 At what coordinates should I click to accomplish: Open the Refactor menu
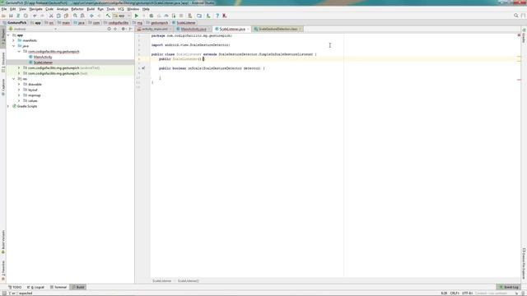77,9
